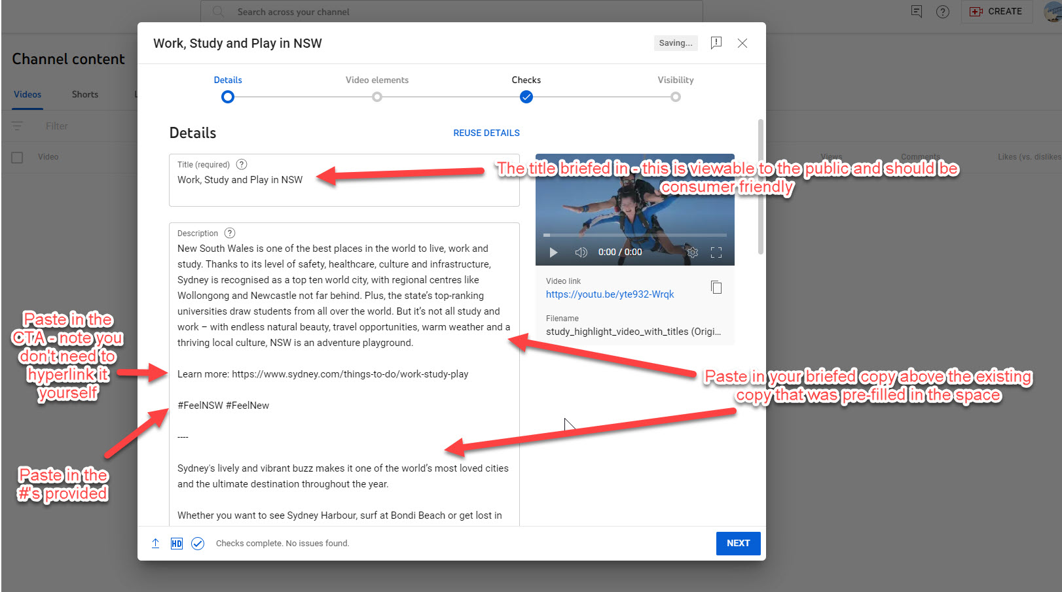Click the dialog's vertical scrollbar
The image size is (1062, 592).
pos(760,186)
